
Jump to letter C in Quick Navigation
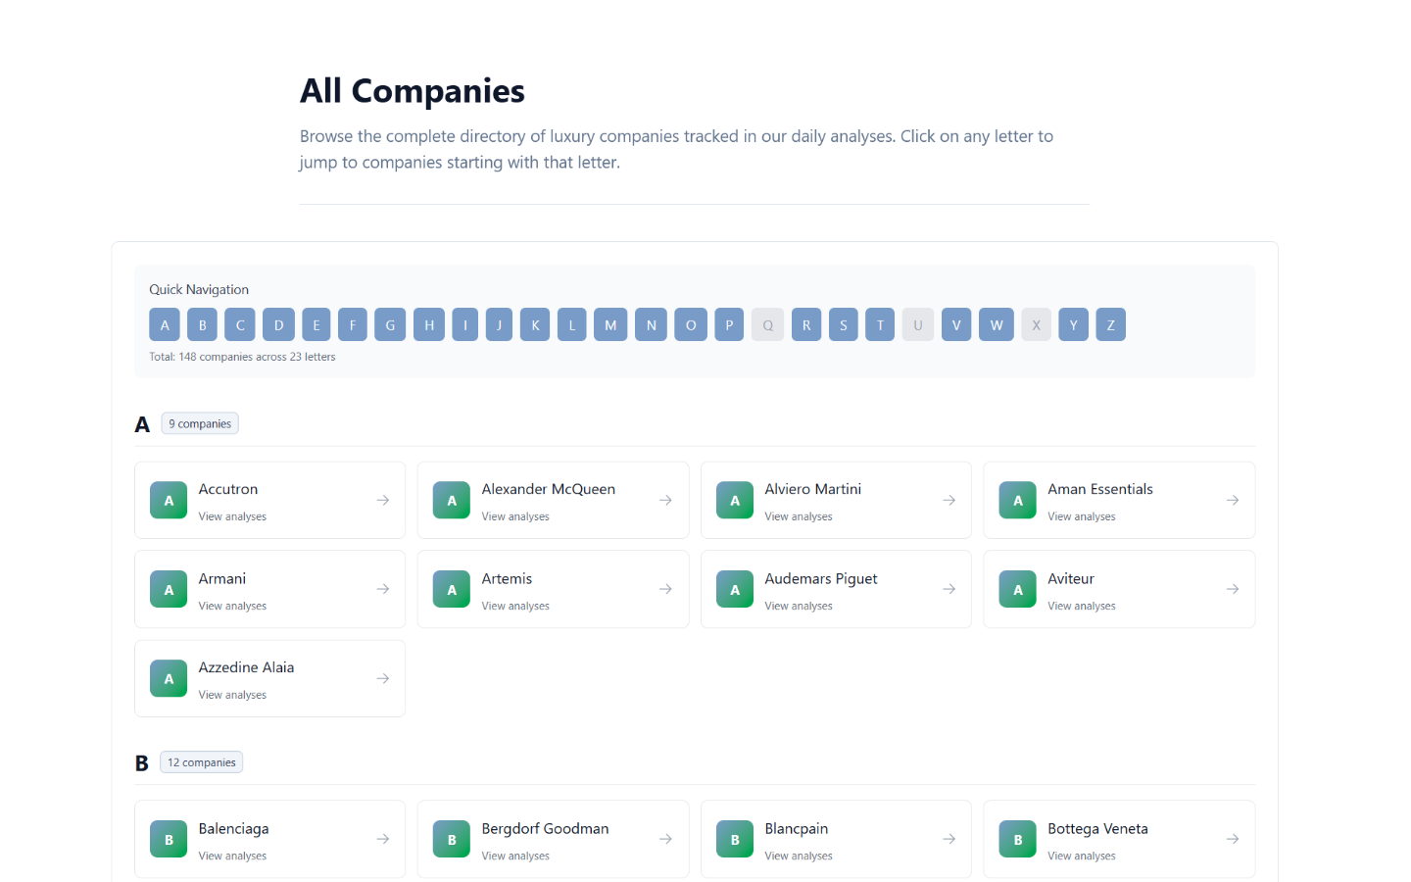point(240,324)
